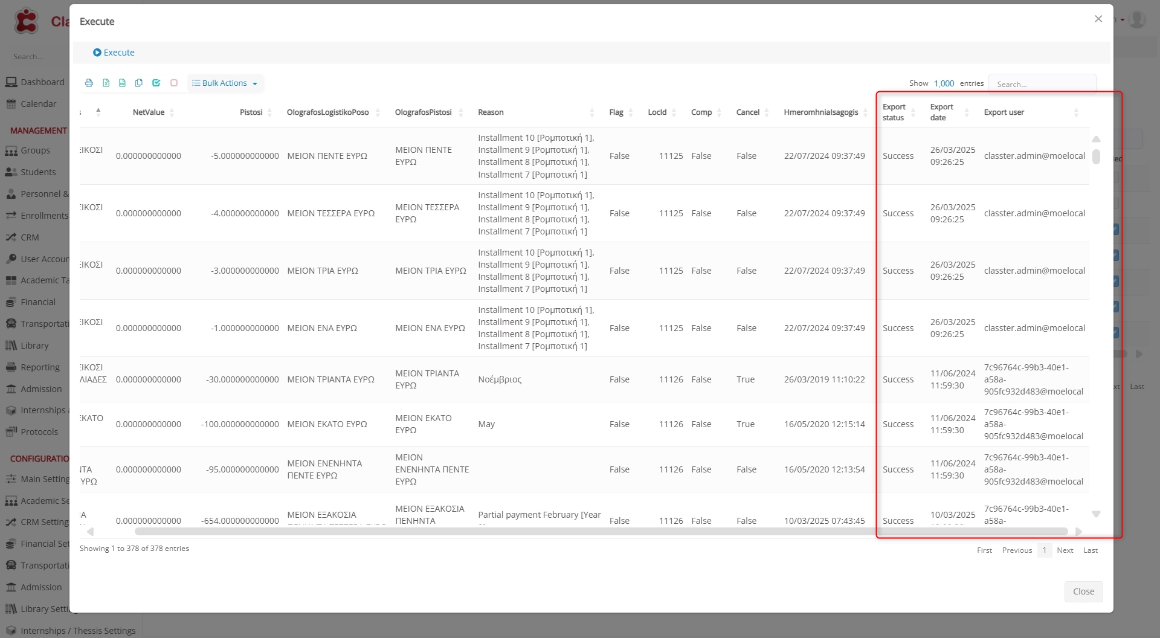1160x638 pixels.
Task: Copy table data with the copy icon
Action: click(x=139, y=83)
